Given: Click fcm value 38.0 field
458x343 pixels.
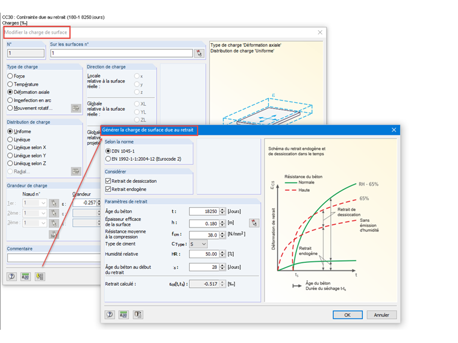Looking at the screenshot, I should 204,235.
